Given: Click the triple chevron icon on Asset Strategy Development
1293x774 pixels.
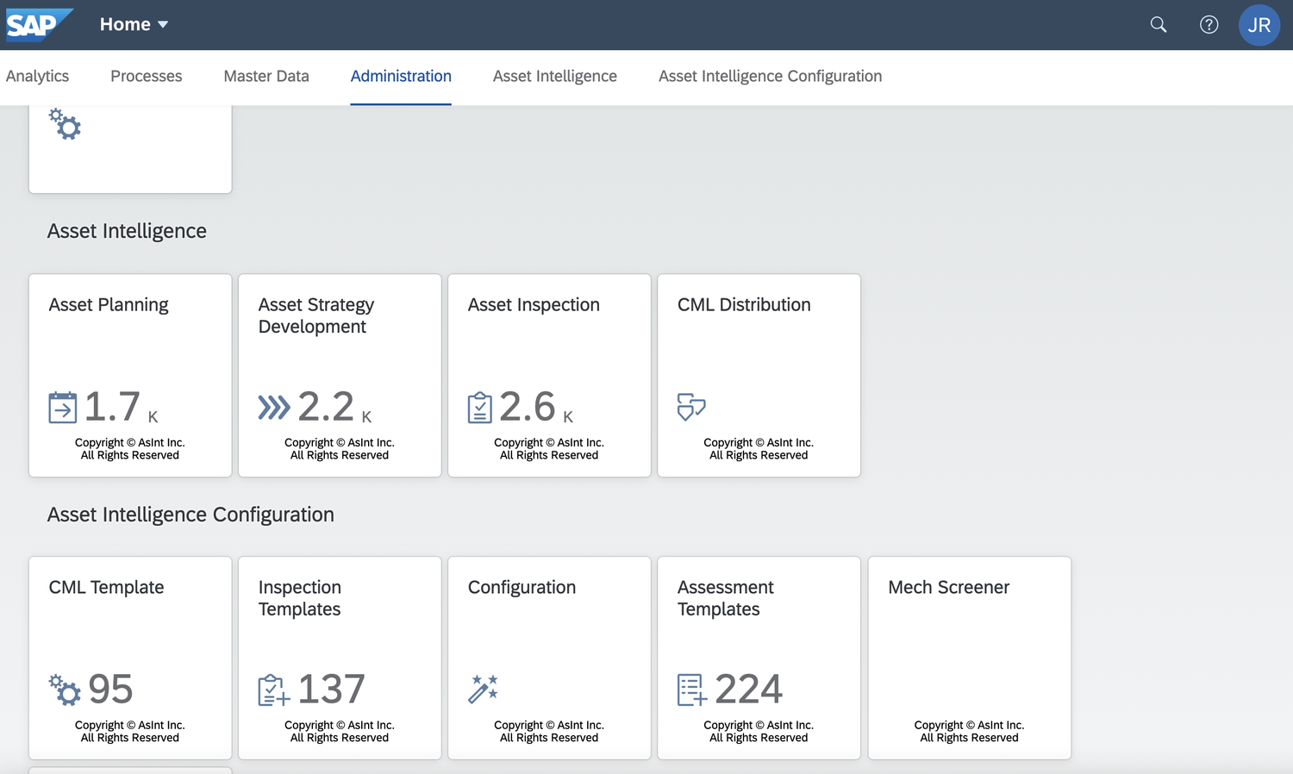Looking at the screenshot, I should [x=274, y=408].
